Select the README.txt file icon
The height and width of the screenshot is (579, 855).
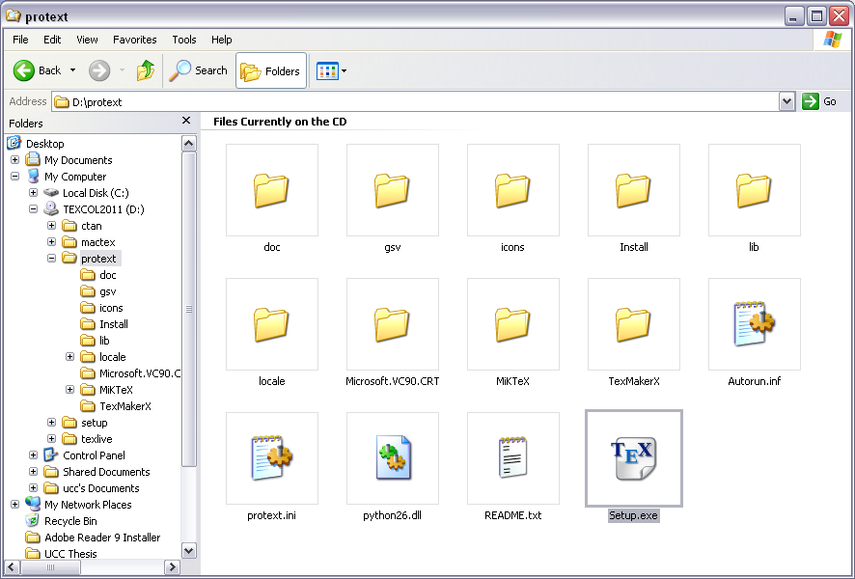coord(513,458)
